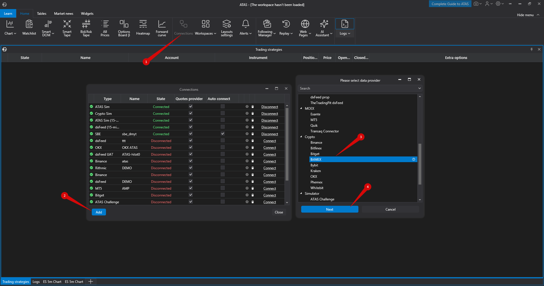Cancel the data provider selection dialog
The width and height of the screenshot is (544, 286).
[390, 209]
